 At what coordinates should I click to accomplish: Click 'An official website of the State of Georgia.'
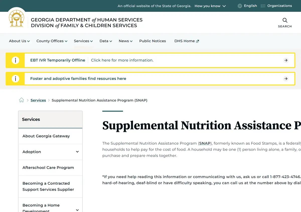pyautogui.click(x=155, y=6)
